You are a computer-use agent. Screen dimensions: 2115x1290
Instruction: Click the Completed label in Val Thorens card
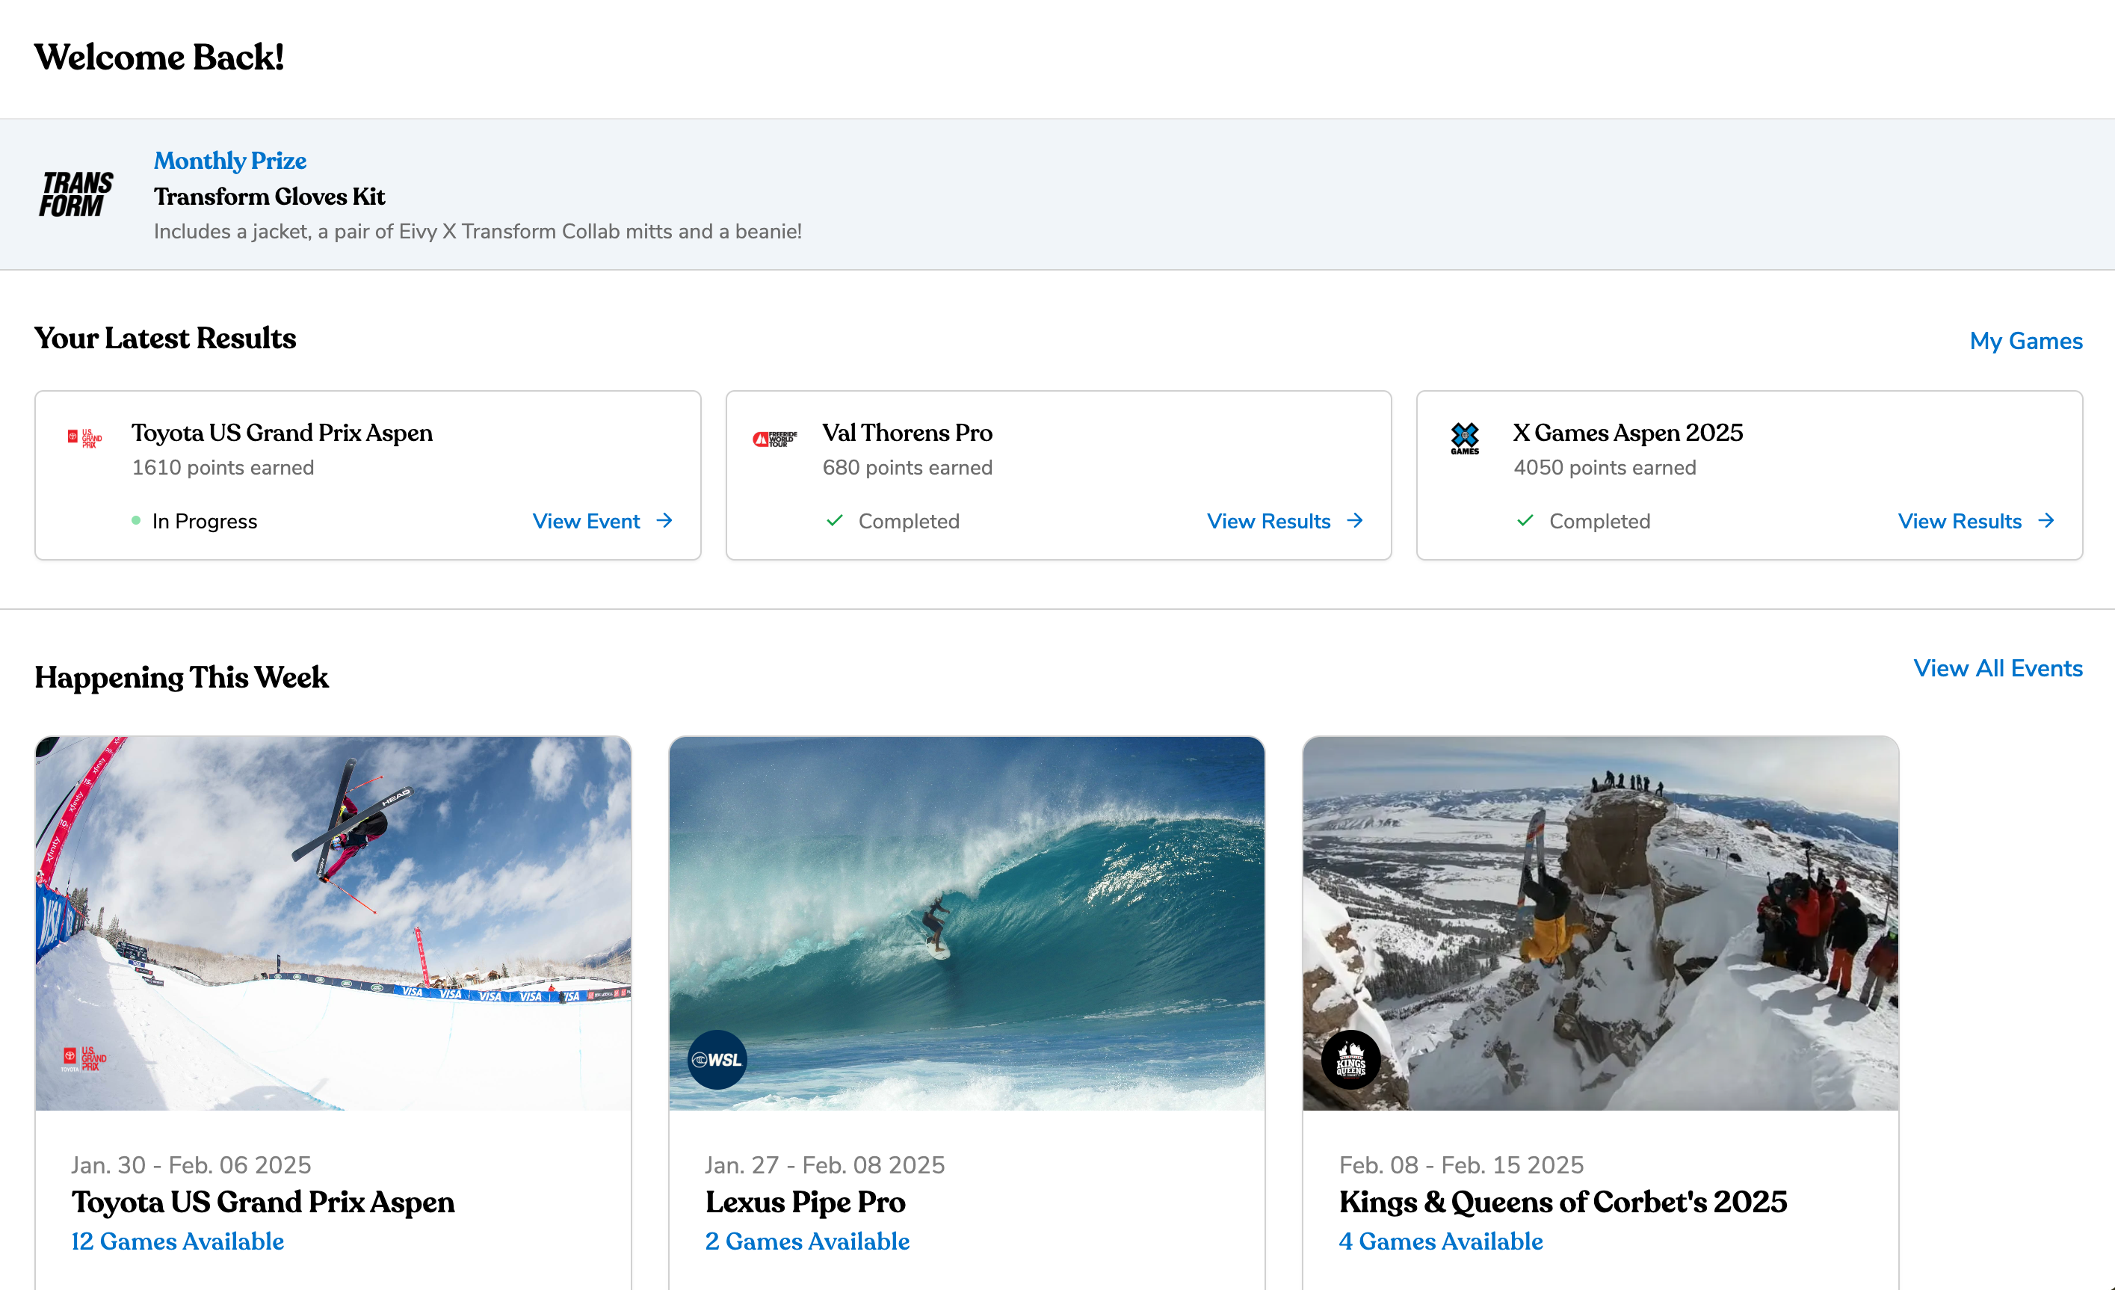coord(909,521)
